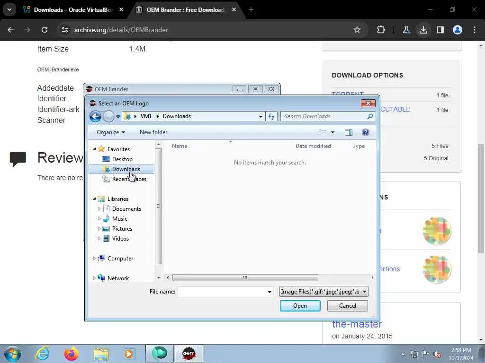Open the Windows Start menu
The image size is (485, 363).
[13, 354]
